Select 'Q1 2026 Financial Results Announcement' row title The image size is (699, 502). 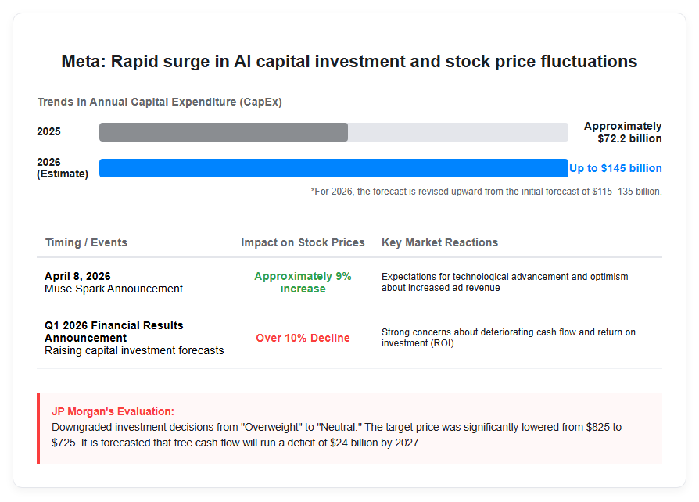coord(113,332)
